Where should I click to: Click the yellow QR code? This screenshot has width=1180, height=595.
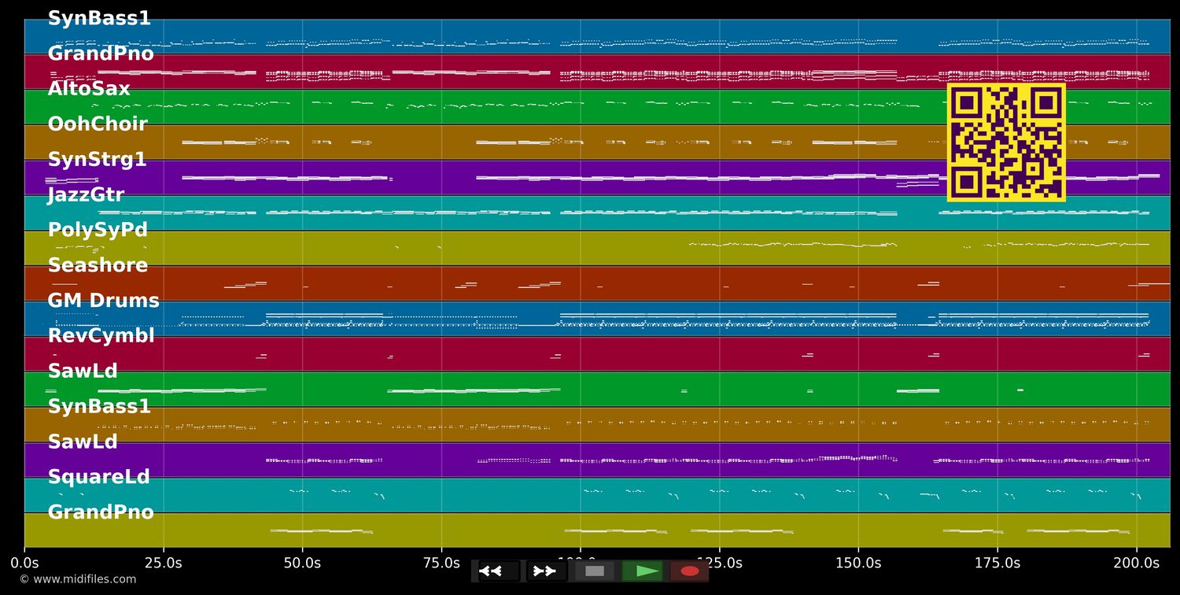click(x=1006, y=142)
